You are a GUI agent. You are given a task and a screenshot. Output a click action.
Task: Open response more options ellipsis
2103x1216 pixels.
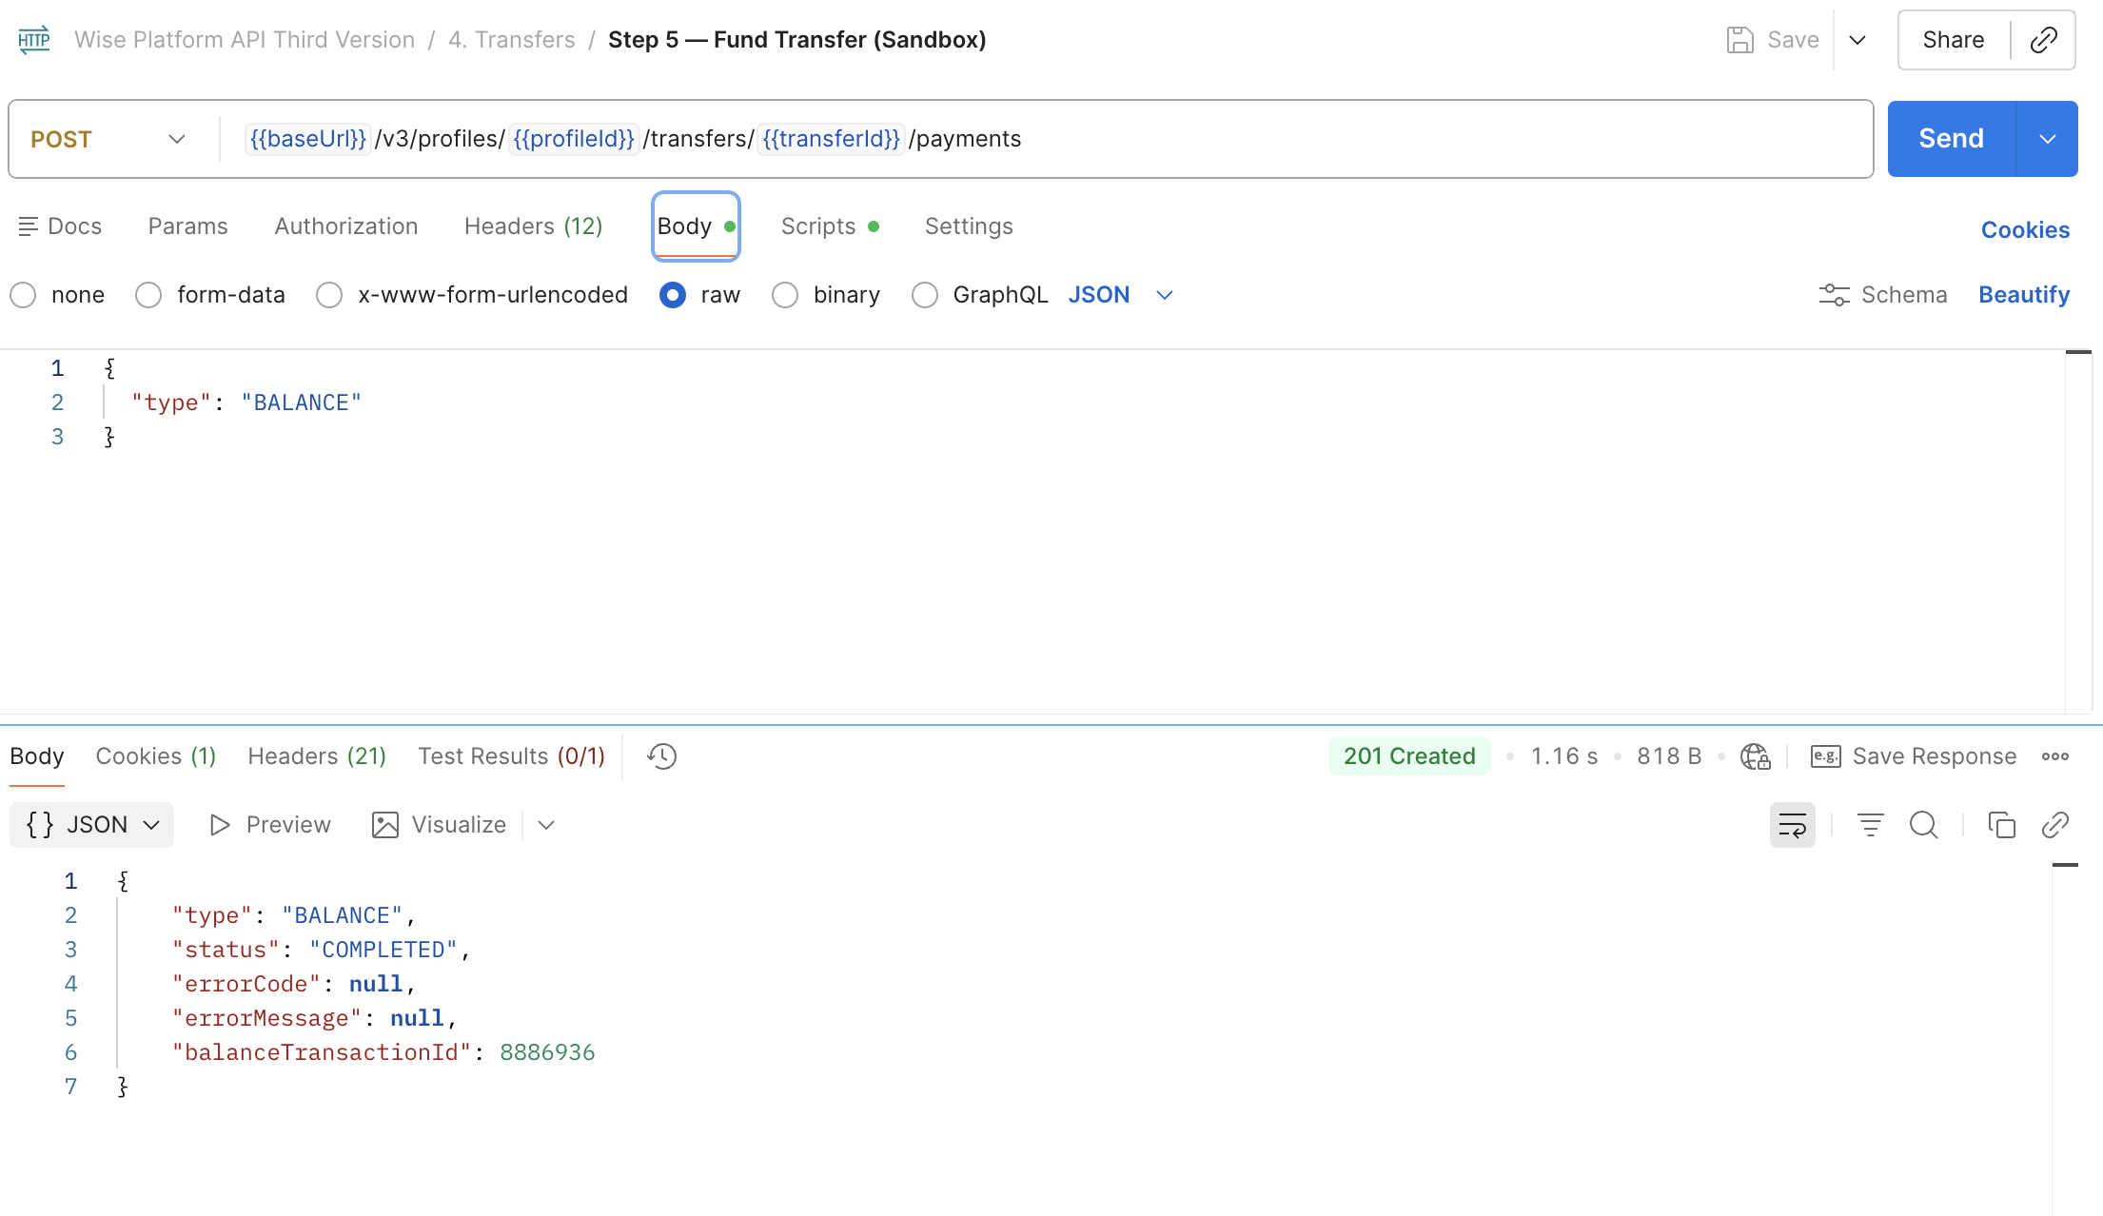(2054, 756)
